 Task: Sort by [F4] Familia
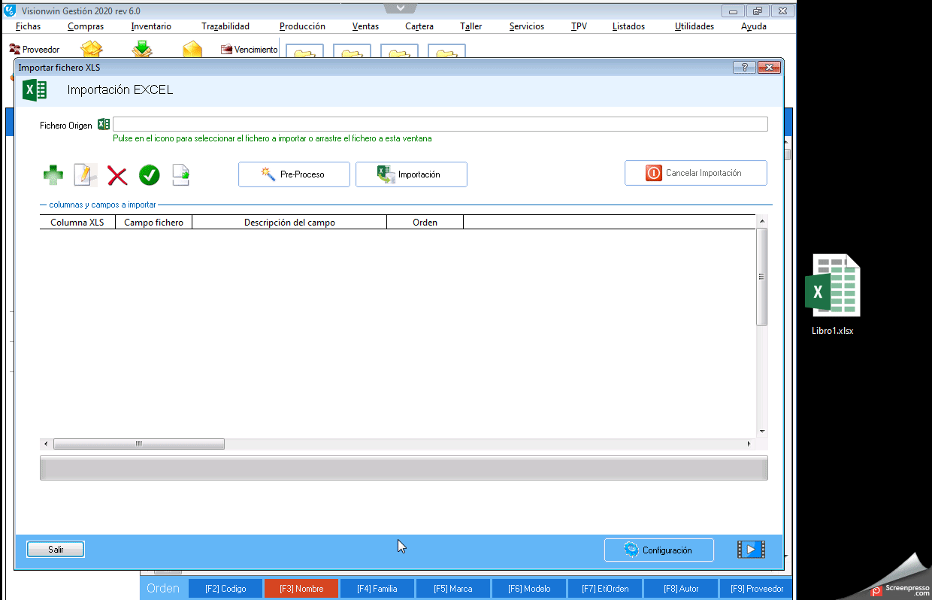coord(377,589)
